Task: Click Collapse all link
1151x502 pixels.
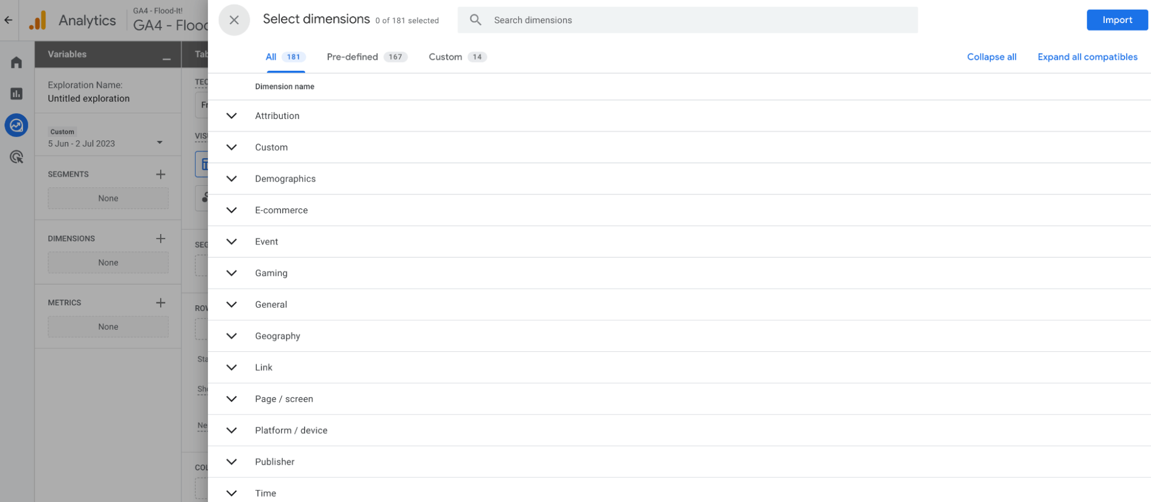Action: pos(992,57)
